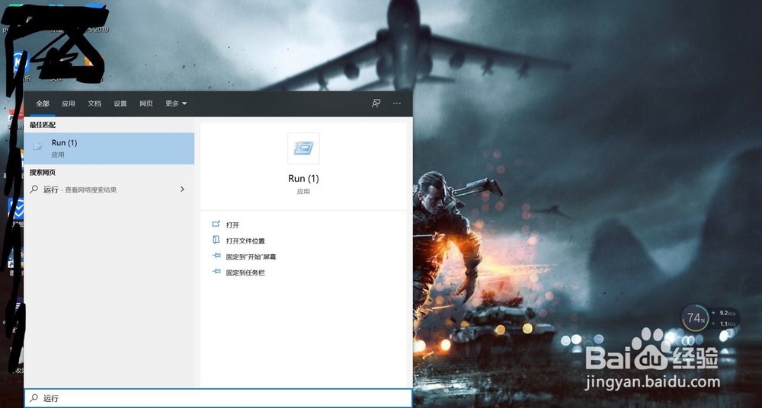Click the pin icon beside 固定到任务栏
This screenshot has width=762, height=408.
pos(216,272)
